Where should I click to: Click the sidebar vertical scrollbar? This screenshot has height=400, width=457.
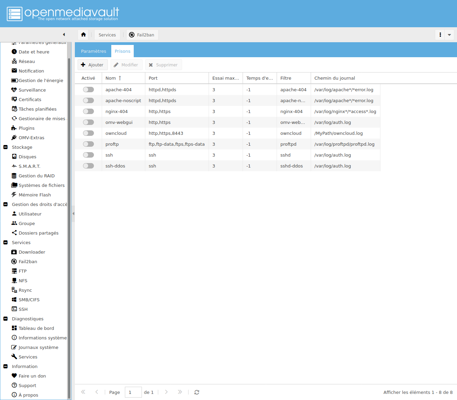click(x=69, y=221)
